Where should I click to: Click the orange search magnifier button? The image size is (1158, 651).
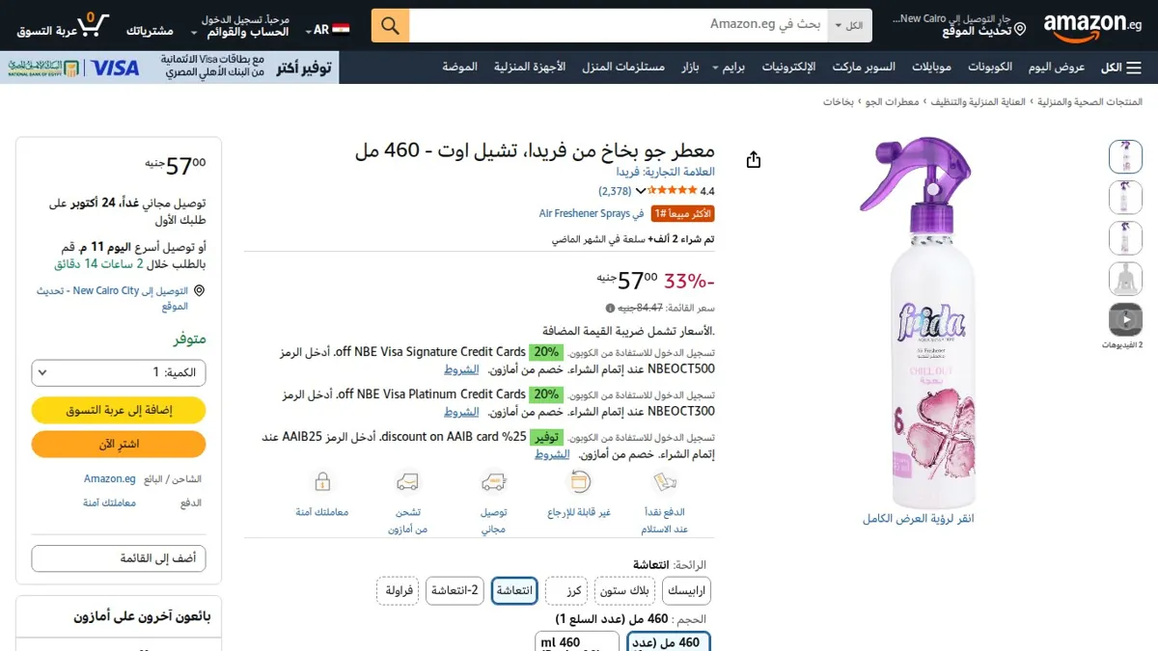(x=390, y=25)
